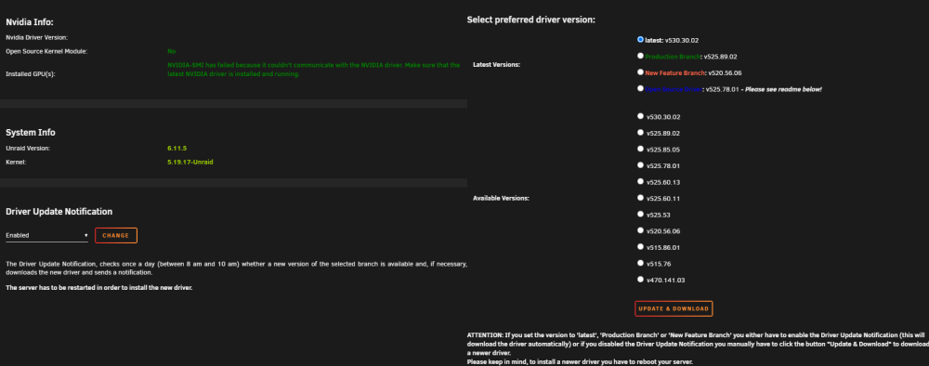929x366 pixels.
Task: Select v530.30.02 under Available Versions
Action: (640, 116)
